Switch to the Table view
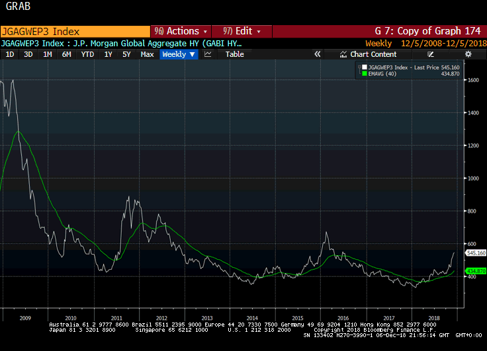487x351 pixels. point(234,54)
